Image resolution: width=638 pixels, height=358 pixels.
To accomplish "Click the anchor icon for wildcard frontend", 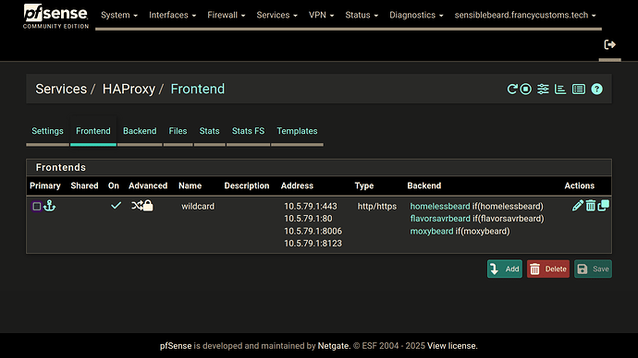I will [x=50, y=206].
